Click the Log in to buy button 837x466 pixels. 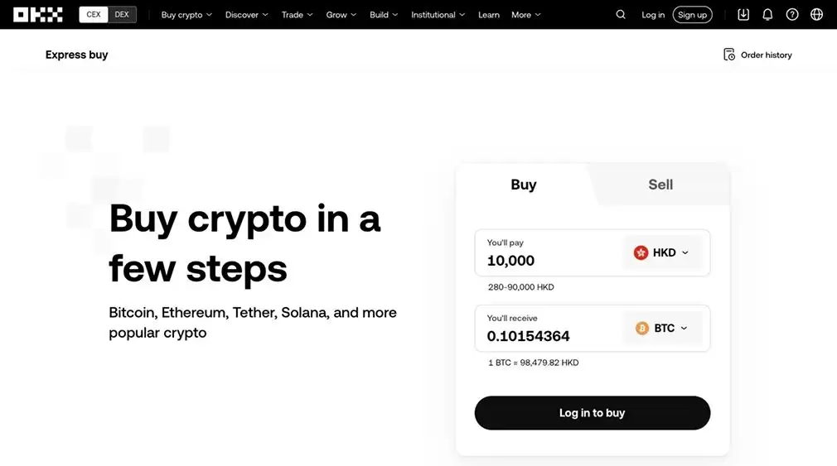(592, 413)
